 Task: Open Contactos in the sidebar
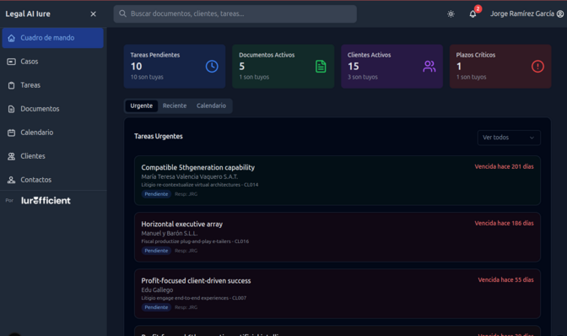coord(53,180)
